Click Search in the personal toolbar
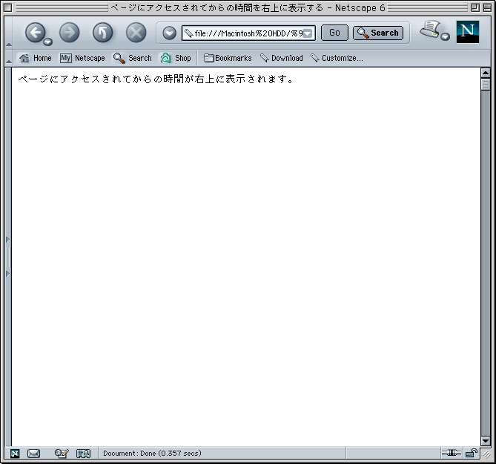The width and height of the screenshot is (496, 464). (x=133, y=58)
